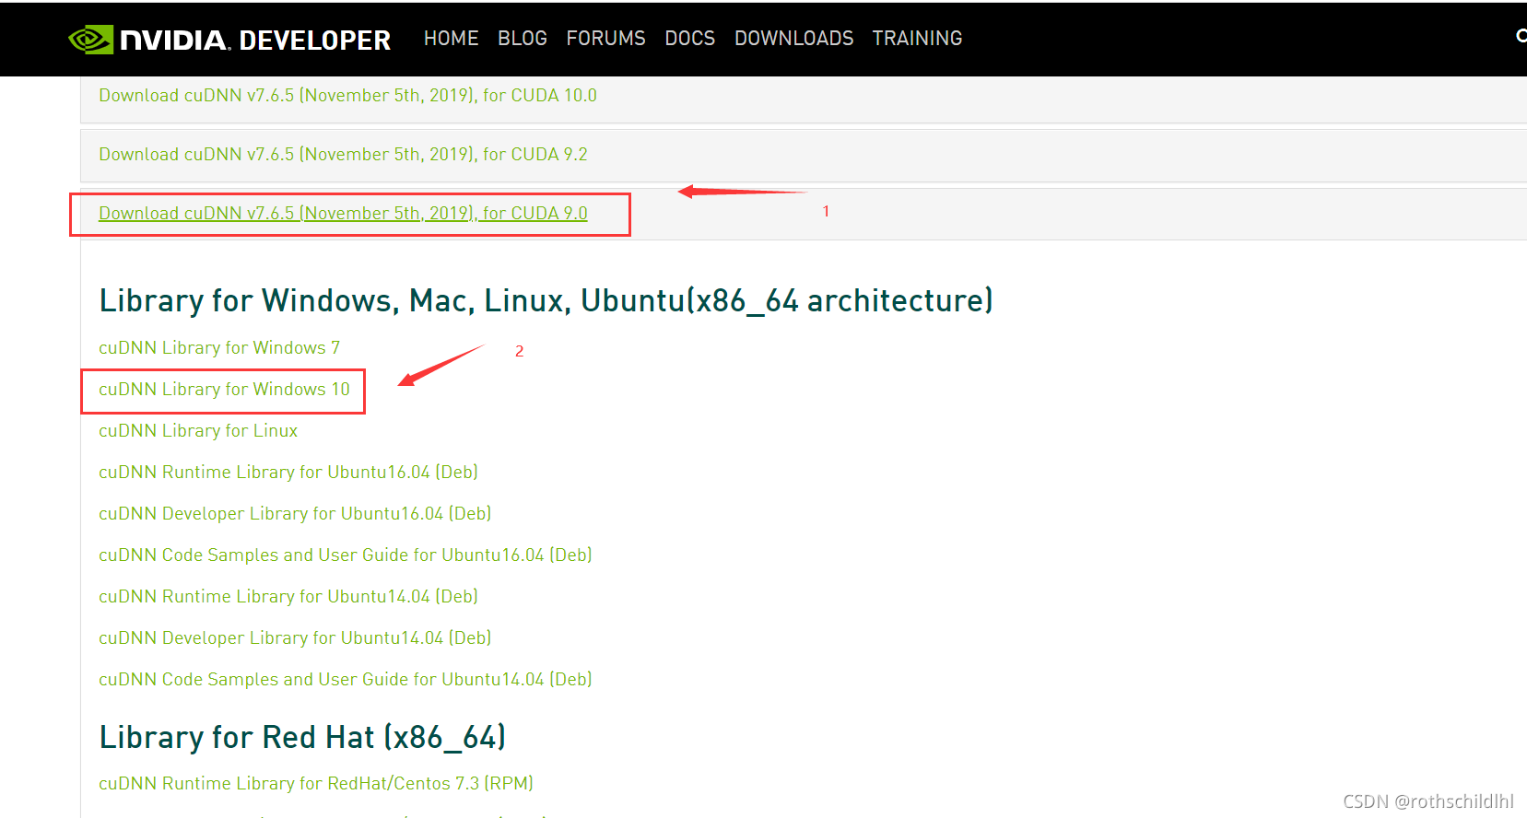Download cuDNN Runtime Library for Ubuntu14.04
Image resolution: width=1527 pixels, height=818 pixels.
pos(288,597)
